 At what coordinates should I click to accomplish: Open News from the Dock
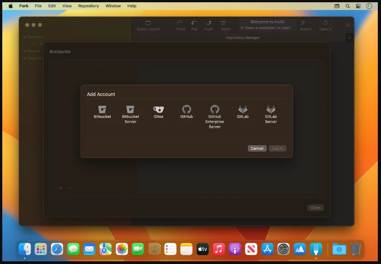[x=251, y=249]
